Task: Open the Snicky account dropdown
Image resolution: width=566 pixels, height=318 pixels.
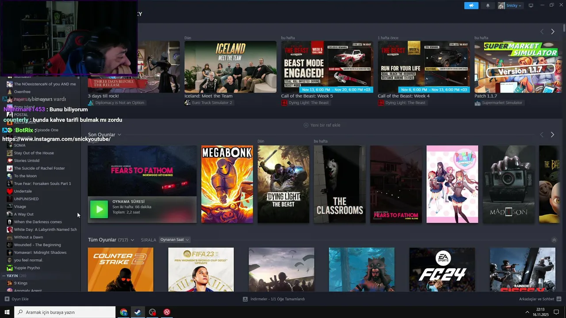Action: coord(510,5)
